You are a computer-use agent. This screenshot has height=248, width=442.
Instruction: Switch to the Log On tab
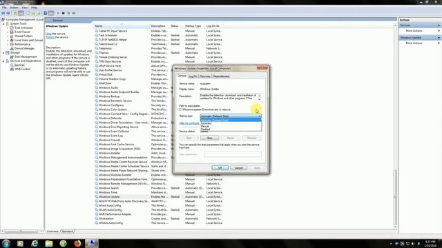(x=193, y=76)
